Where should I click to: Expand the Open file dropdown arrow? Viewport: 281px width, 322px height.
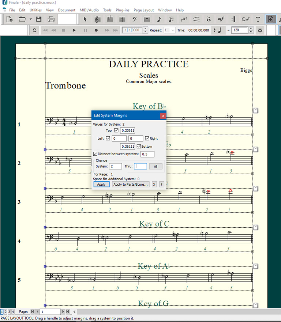point(31,19)
